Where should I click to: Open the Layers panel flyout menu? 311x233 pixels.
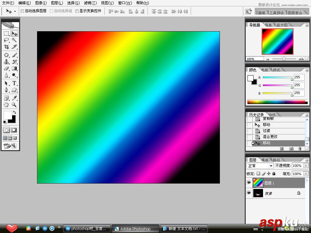coord(307,160)
